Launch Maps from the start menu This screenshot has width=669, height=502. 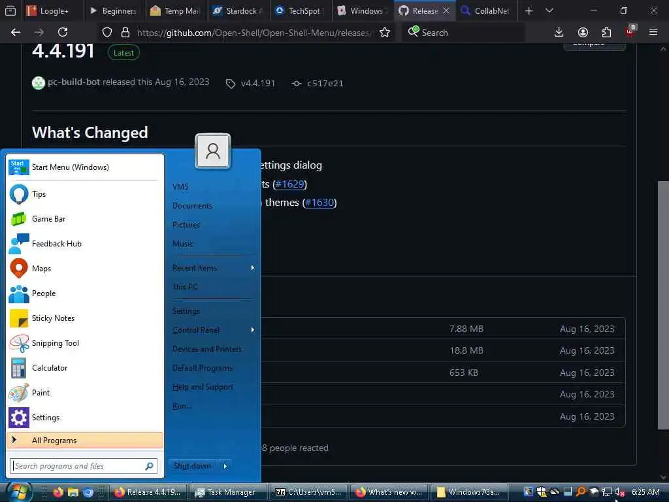pyautogui.click(x=85, y=269)
